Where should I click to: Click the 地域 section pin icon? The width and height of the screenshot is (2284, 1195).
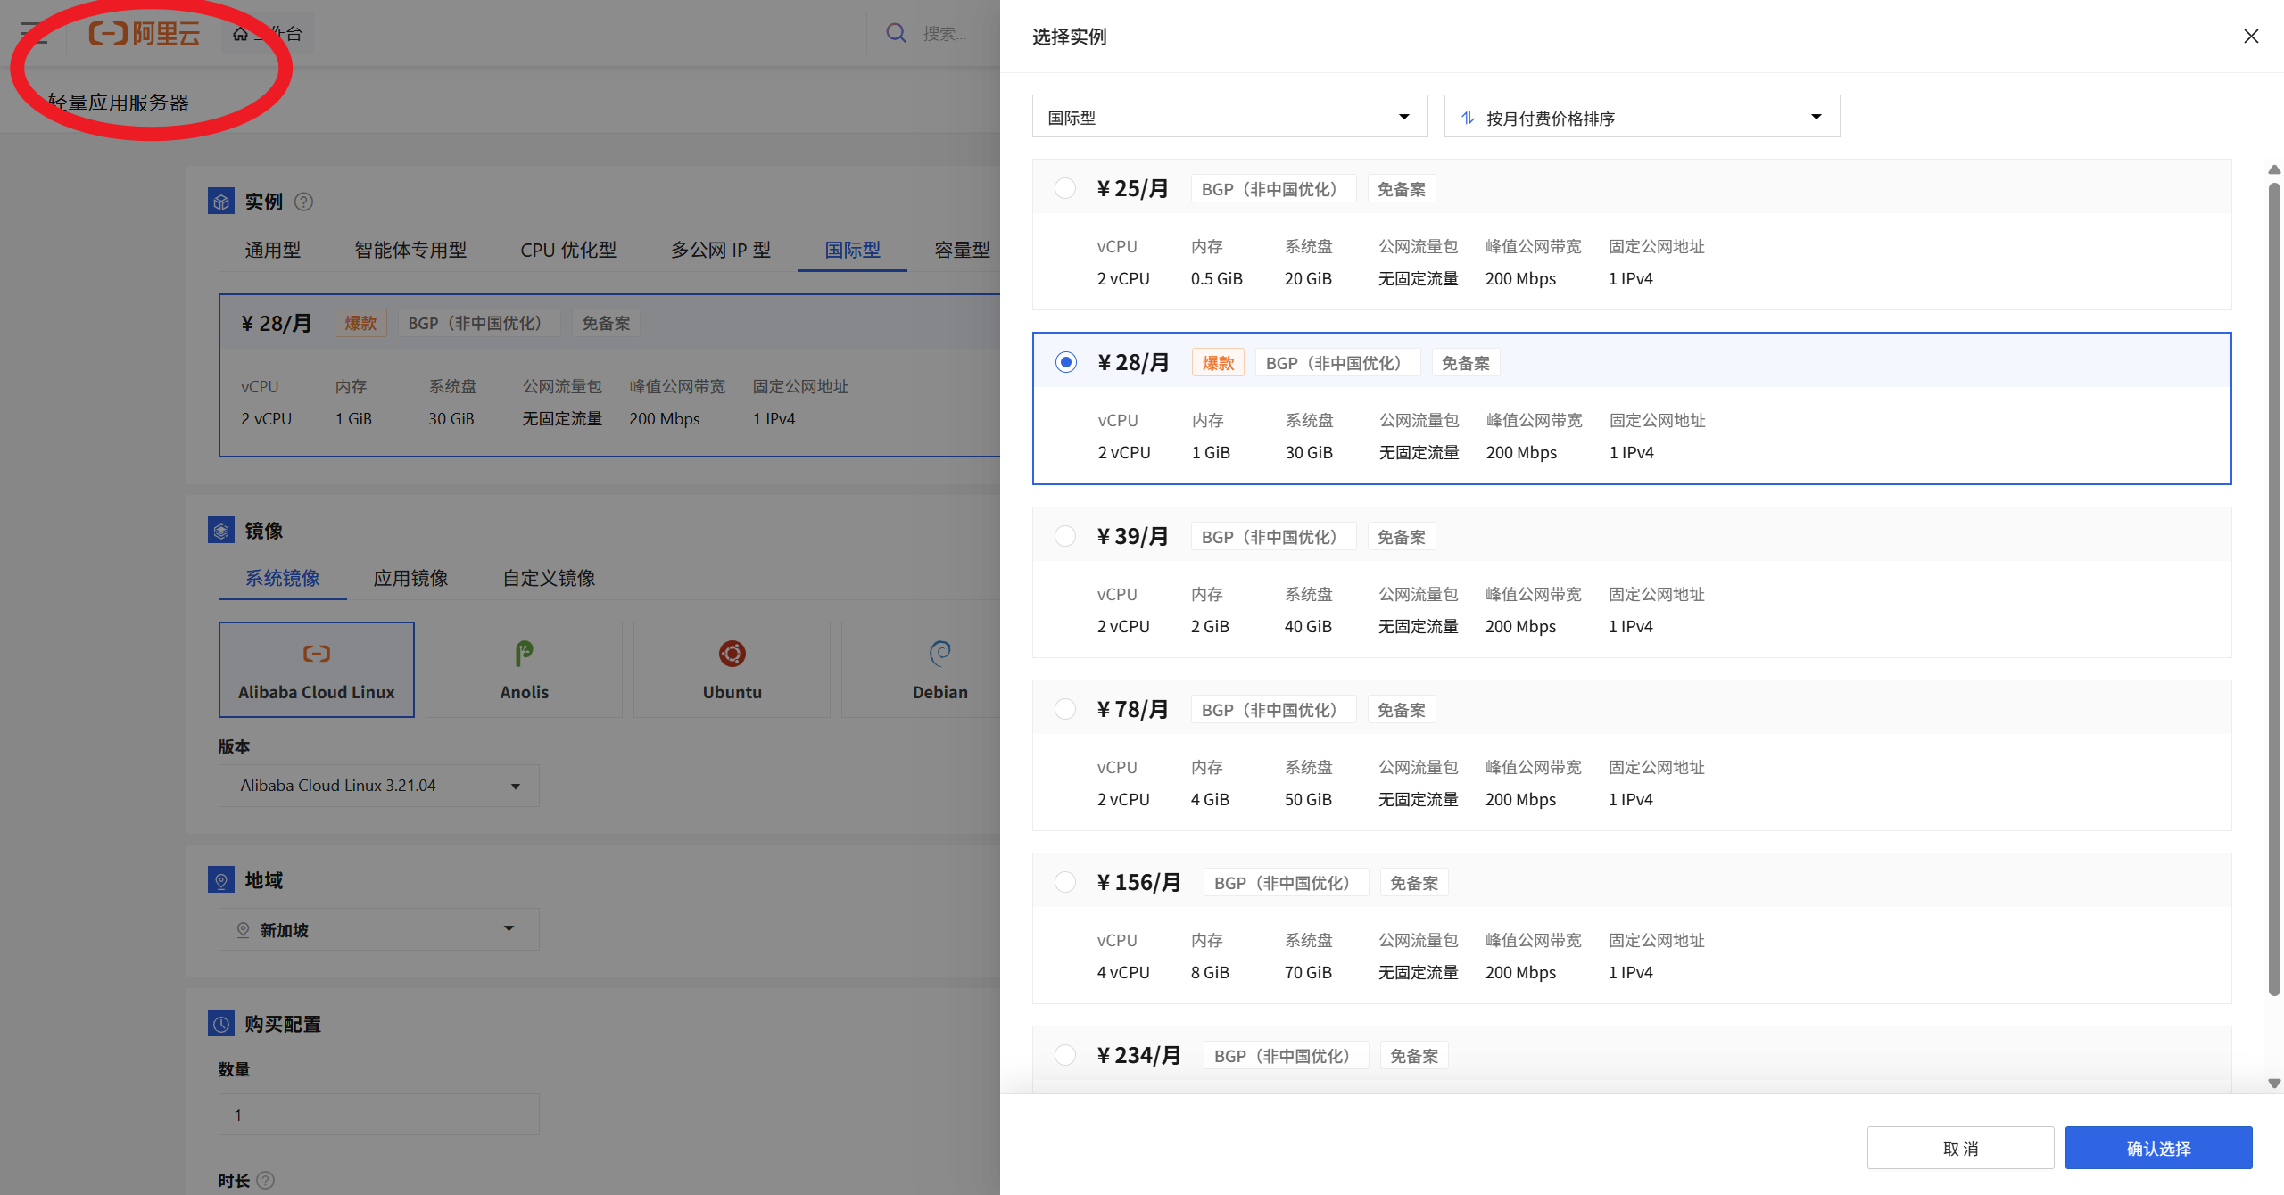(x=220, y=880)
